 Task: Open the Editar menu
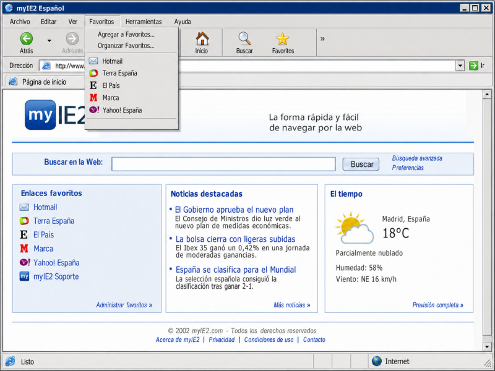[x=48, y=22]
